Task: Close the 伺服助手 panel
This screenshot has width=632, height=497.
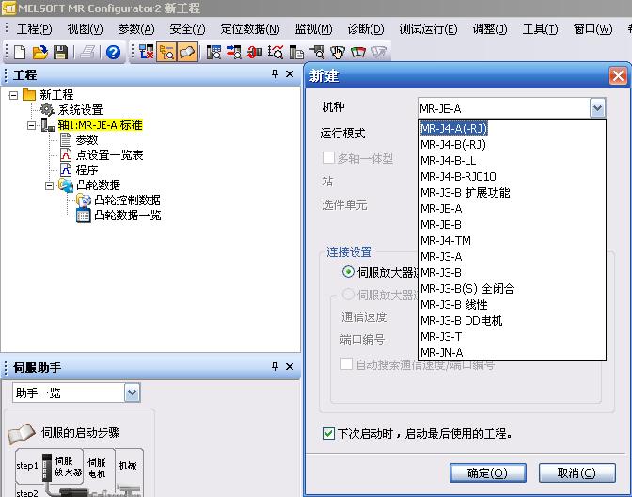Action: (290, 367)
